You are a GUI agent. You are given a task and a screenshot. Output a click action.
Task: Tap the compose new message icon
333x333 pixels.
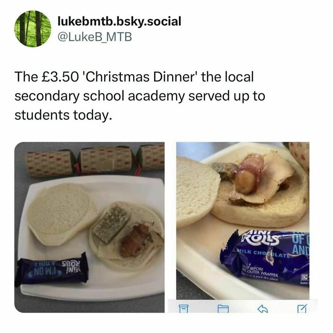(x=302, y=309)
